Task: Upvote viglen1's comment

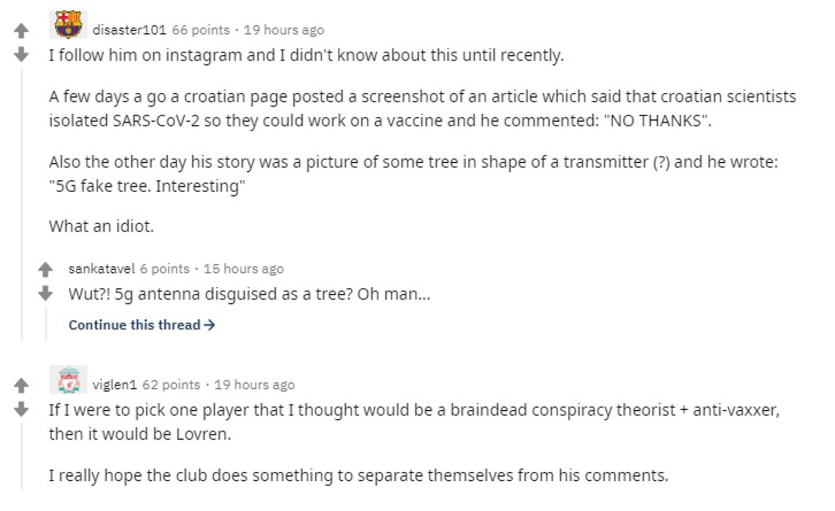Action: point(21,386)
